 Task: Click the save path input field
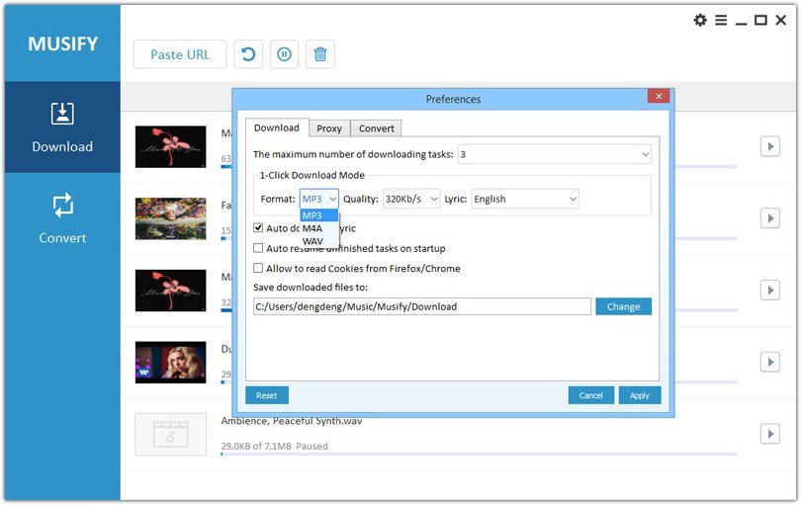(x=421, y=306)
